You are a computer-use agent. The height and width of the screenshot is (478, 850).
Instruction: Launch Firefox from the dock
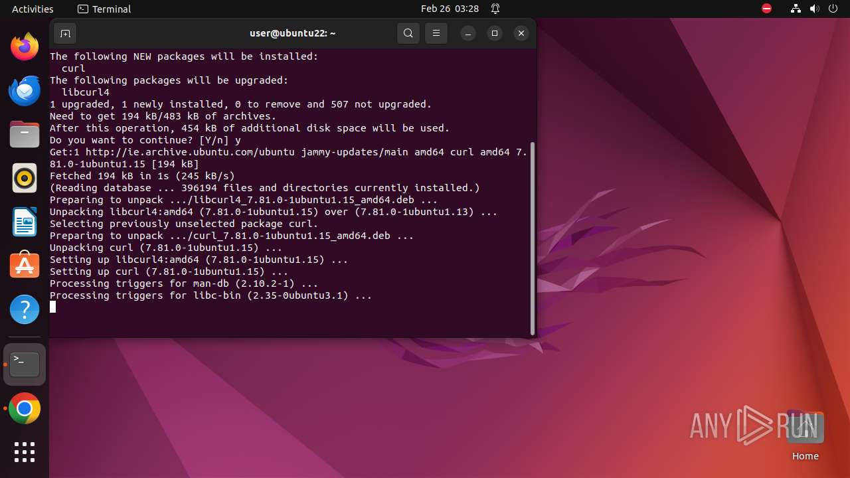25,46
